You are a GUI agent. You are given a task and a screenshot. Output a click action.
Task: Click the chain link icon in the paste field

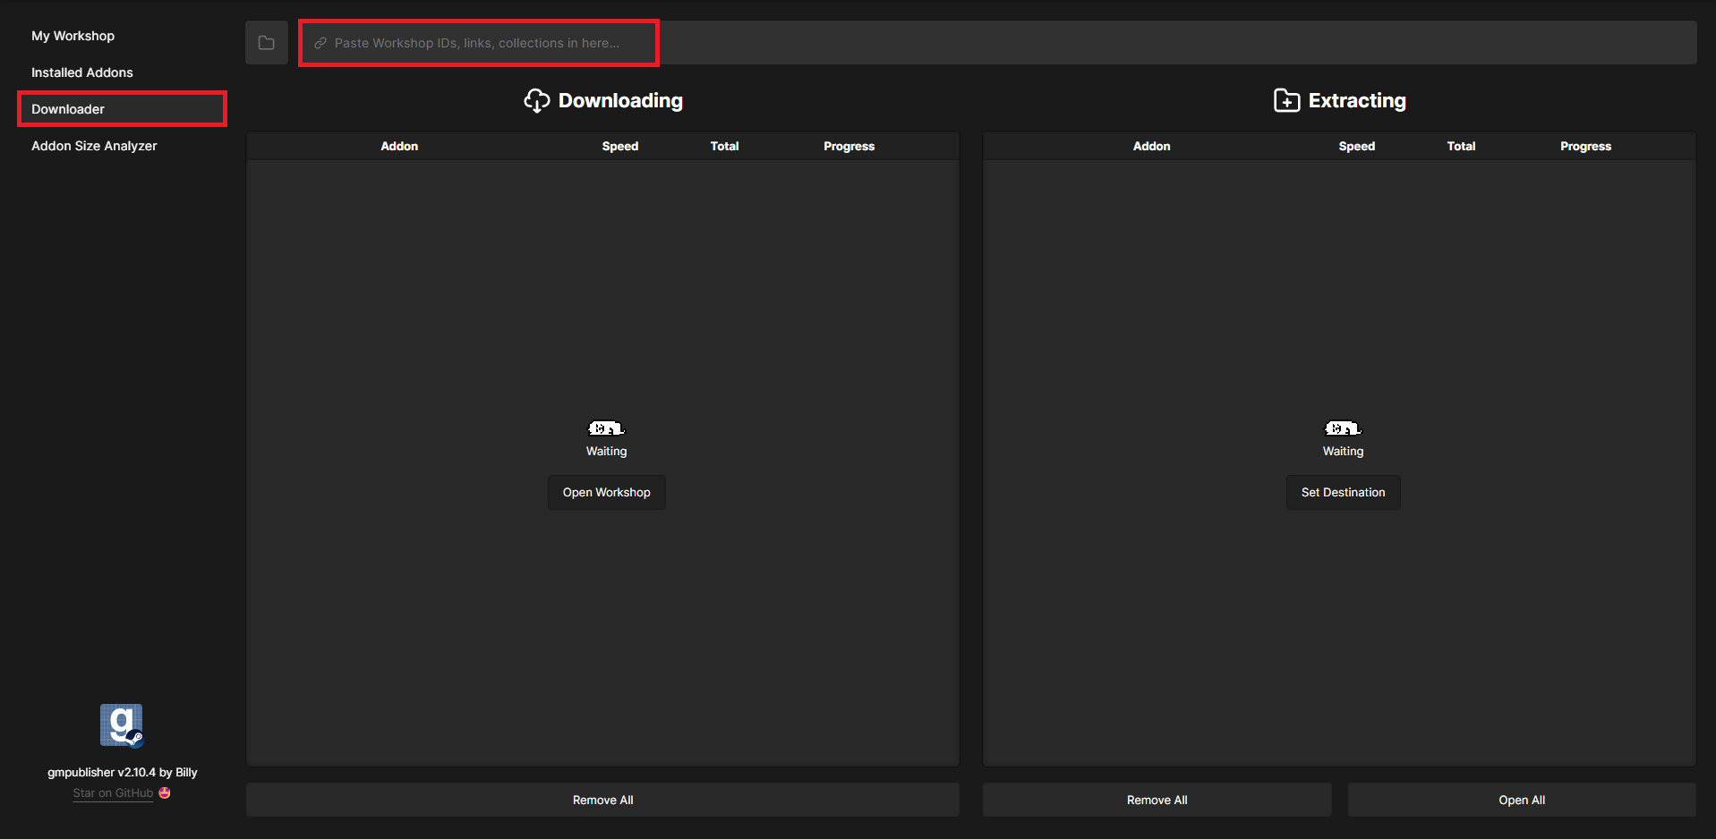(320, 43)
